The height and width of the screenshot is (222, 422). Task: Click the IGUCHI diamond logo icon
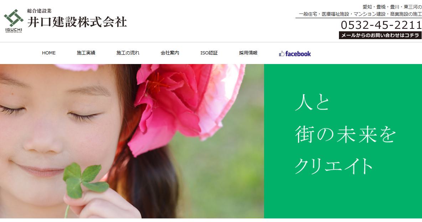14,18
